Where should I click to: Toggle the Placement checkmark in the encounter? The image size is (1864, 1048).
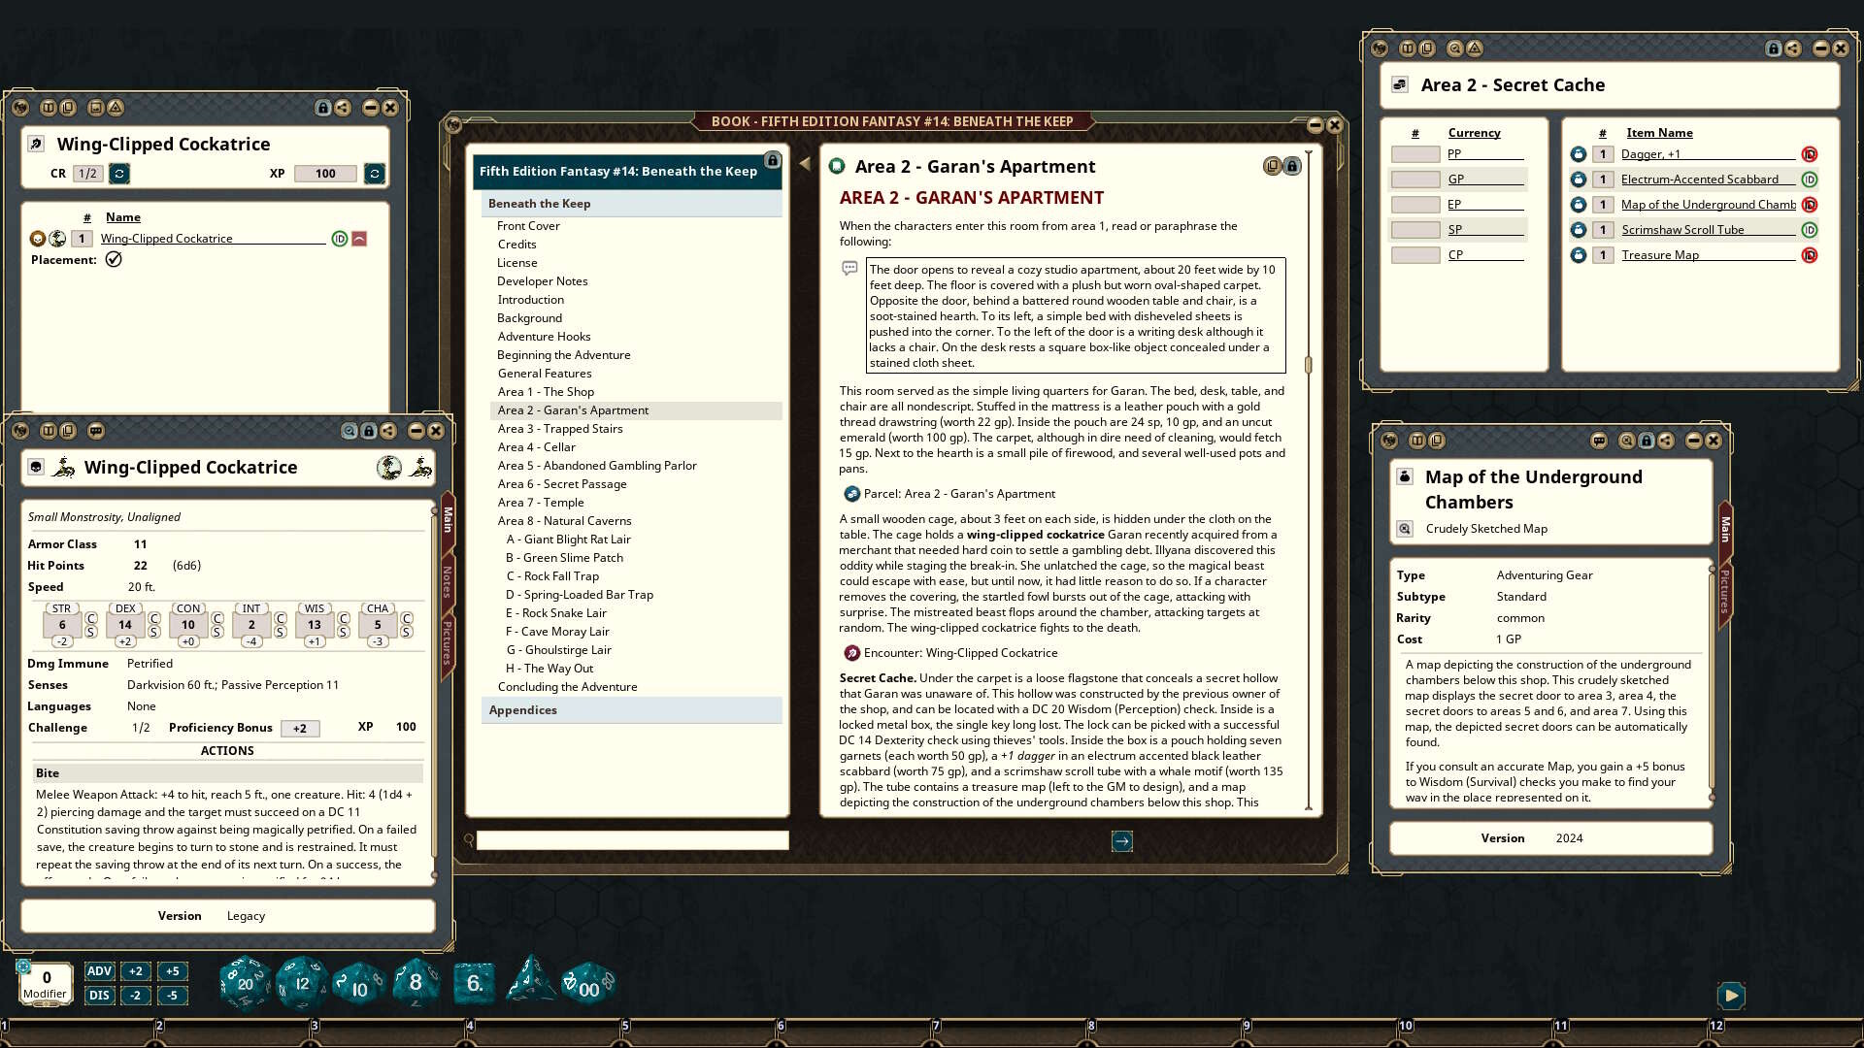pyautogui.click(x=114, y=259)
